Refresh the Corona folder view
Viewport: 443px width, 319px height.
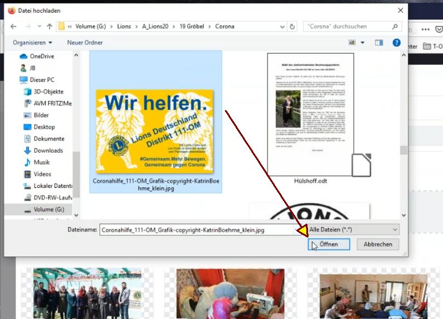(x=292, y=27)
